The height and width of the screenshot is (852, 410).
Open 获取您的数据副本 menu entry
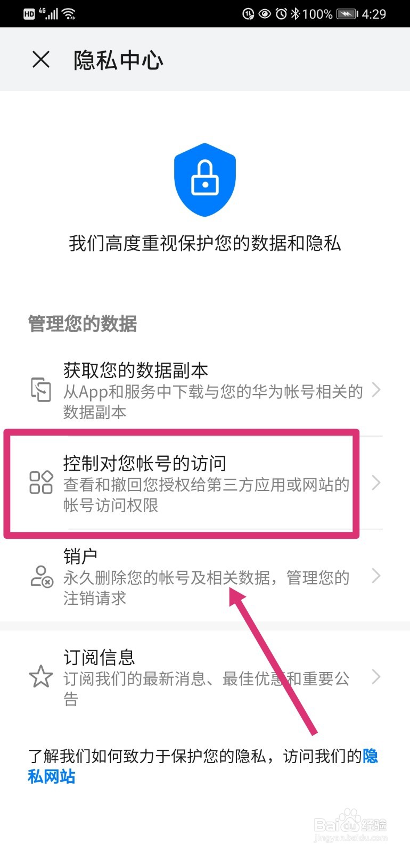[x=205, y=390]
